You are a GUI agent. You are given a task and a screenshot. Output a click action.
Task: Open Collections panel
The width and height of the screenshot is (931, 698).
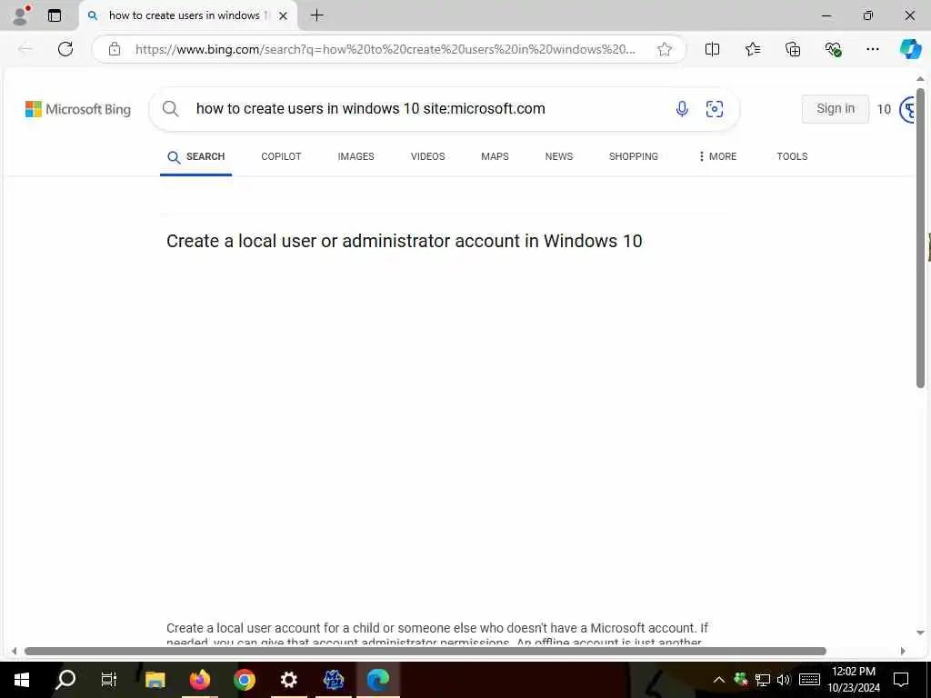793,49
